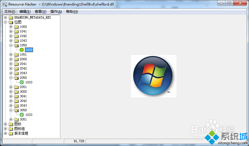Open the 帮助(H) menu
The height and width of the screenshot is (146, 249).
[x=72, y=12]
